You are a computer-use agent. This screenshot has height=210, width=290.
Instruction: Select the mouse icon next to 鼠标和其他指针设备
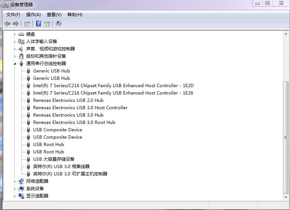tap(21, 56)
